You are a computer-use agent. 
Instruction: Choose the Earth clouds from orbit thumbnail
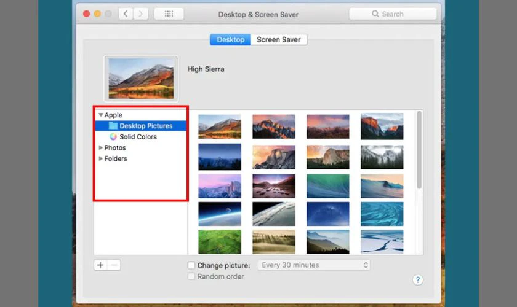pyautogui.click(x=274, y=214)
